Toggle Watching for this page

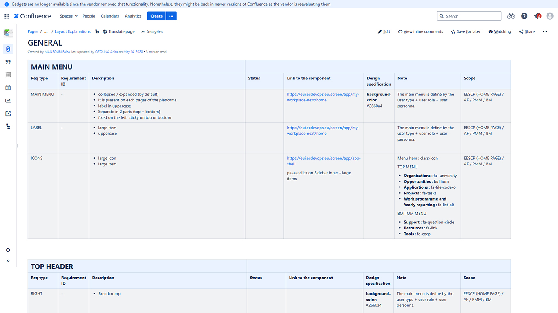point(500,32)
